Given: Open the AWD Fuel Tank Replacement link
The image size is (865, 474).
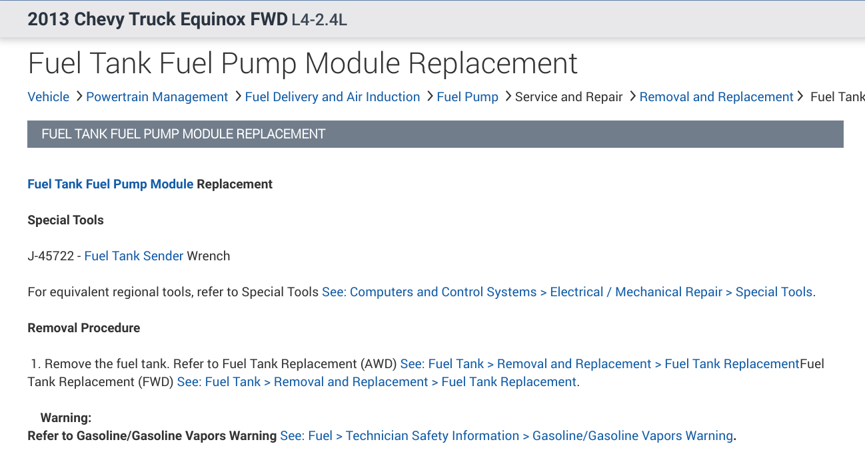Looking at the screenshot, I should pos(599,364).
